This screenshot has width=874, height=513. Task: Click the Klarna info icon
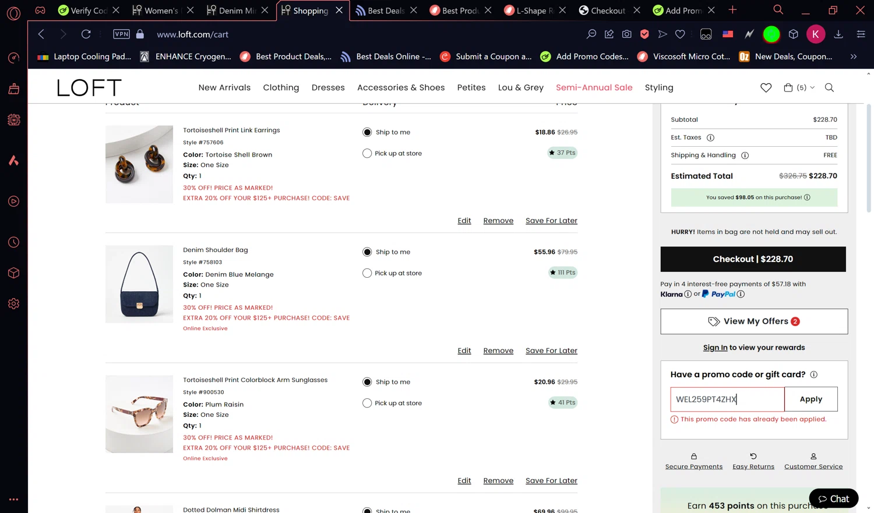pyautogui.click(x=688, y=294)
